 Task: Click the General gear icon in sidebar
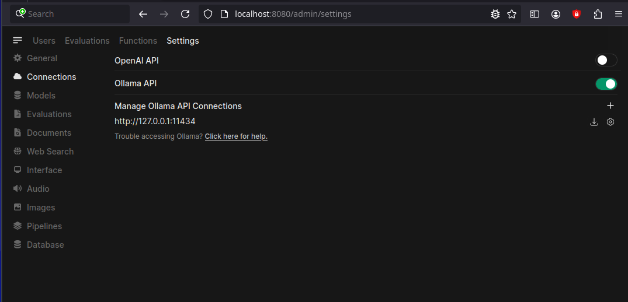(17, 58)
